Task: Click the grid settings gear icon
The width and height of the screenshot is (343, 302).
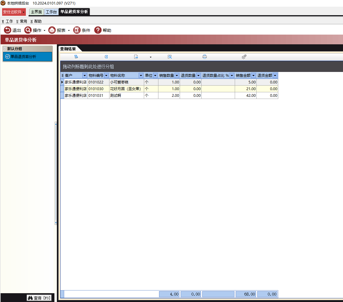Action: click(244, 57)
